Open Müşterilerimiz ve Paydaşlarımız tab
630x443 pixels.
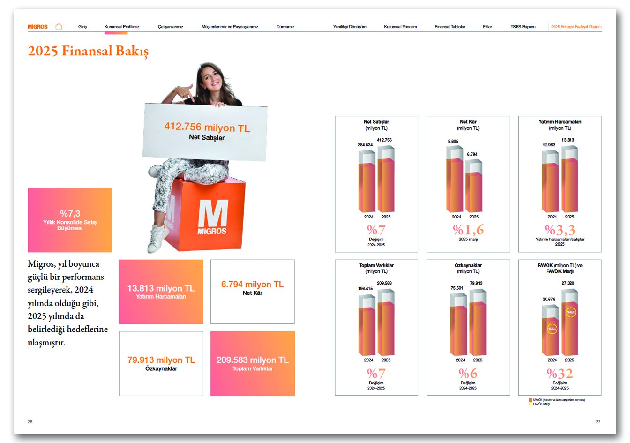pos(230,27)
